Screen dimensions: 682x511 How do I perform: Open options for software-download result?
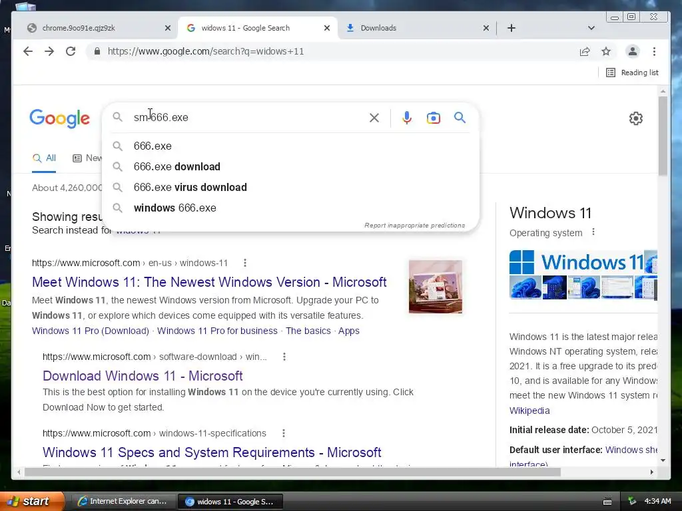284,357
